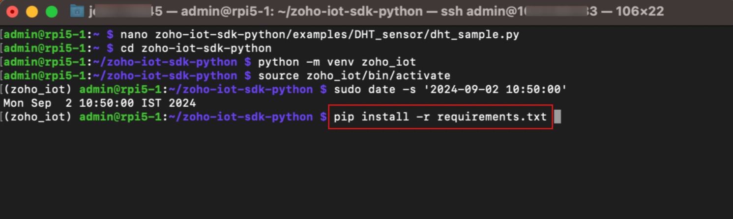Click the admin@rpi5-1 prompt on first line
This screenshot has width=733, height=219.
[46, 35]
